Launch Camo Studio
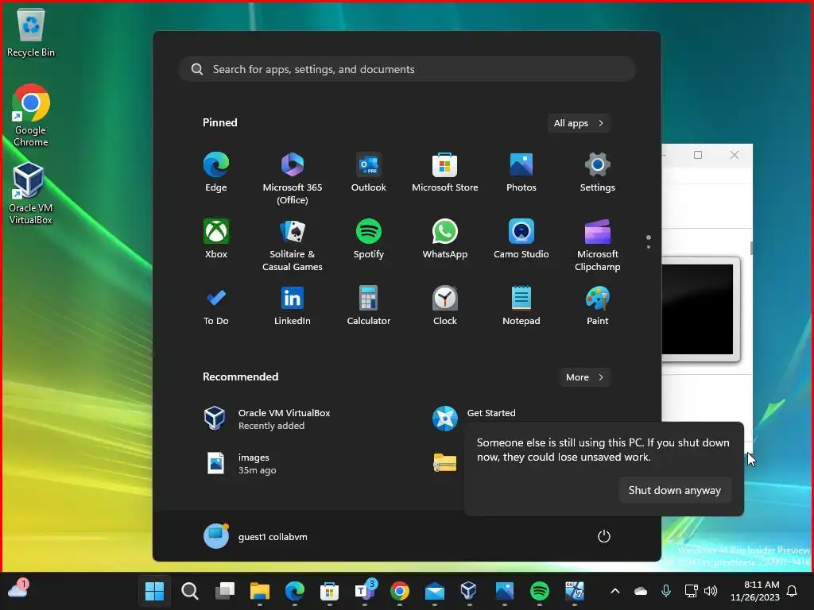The image size is (814, 610). 521,239
